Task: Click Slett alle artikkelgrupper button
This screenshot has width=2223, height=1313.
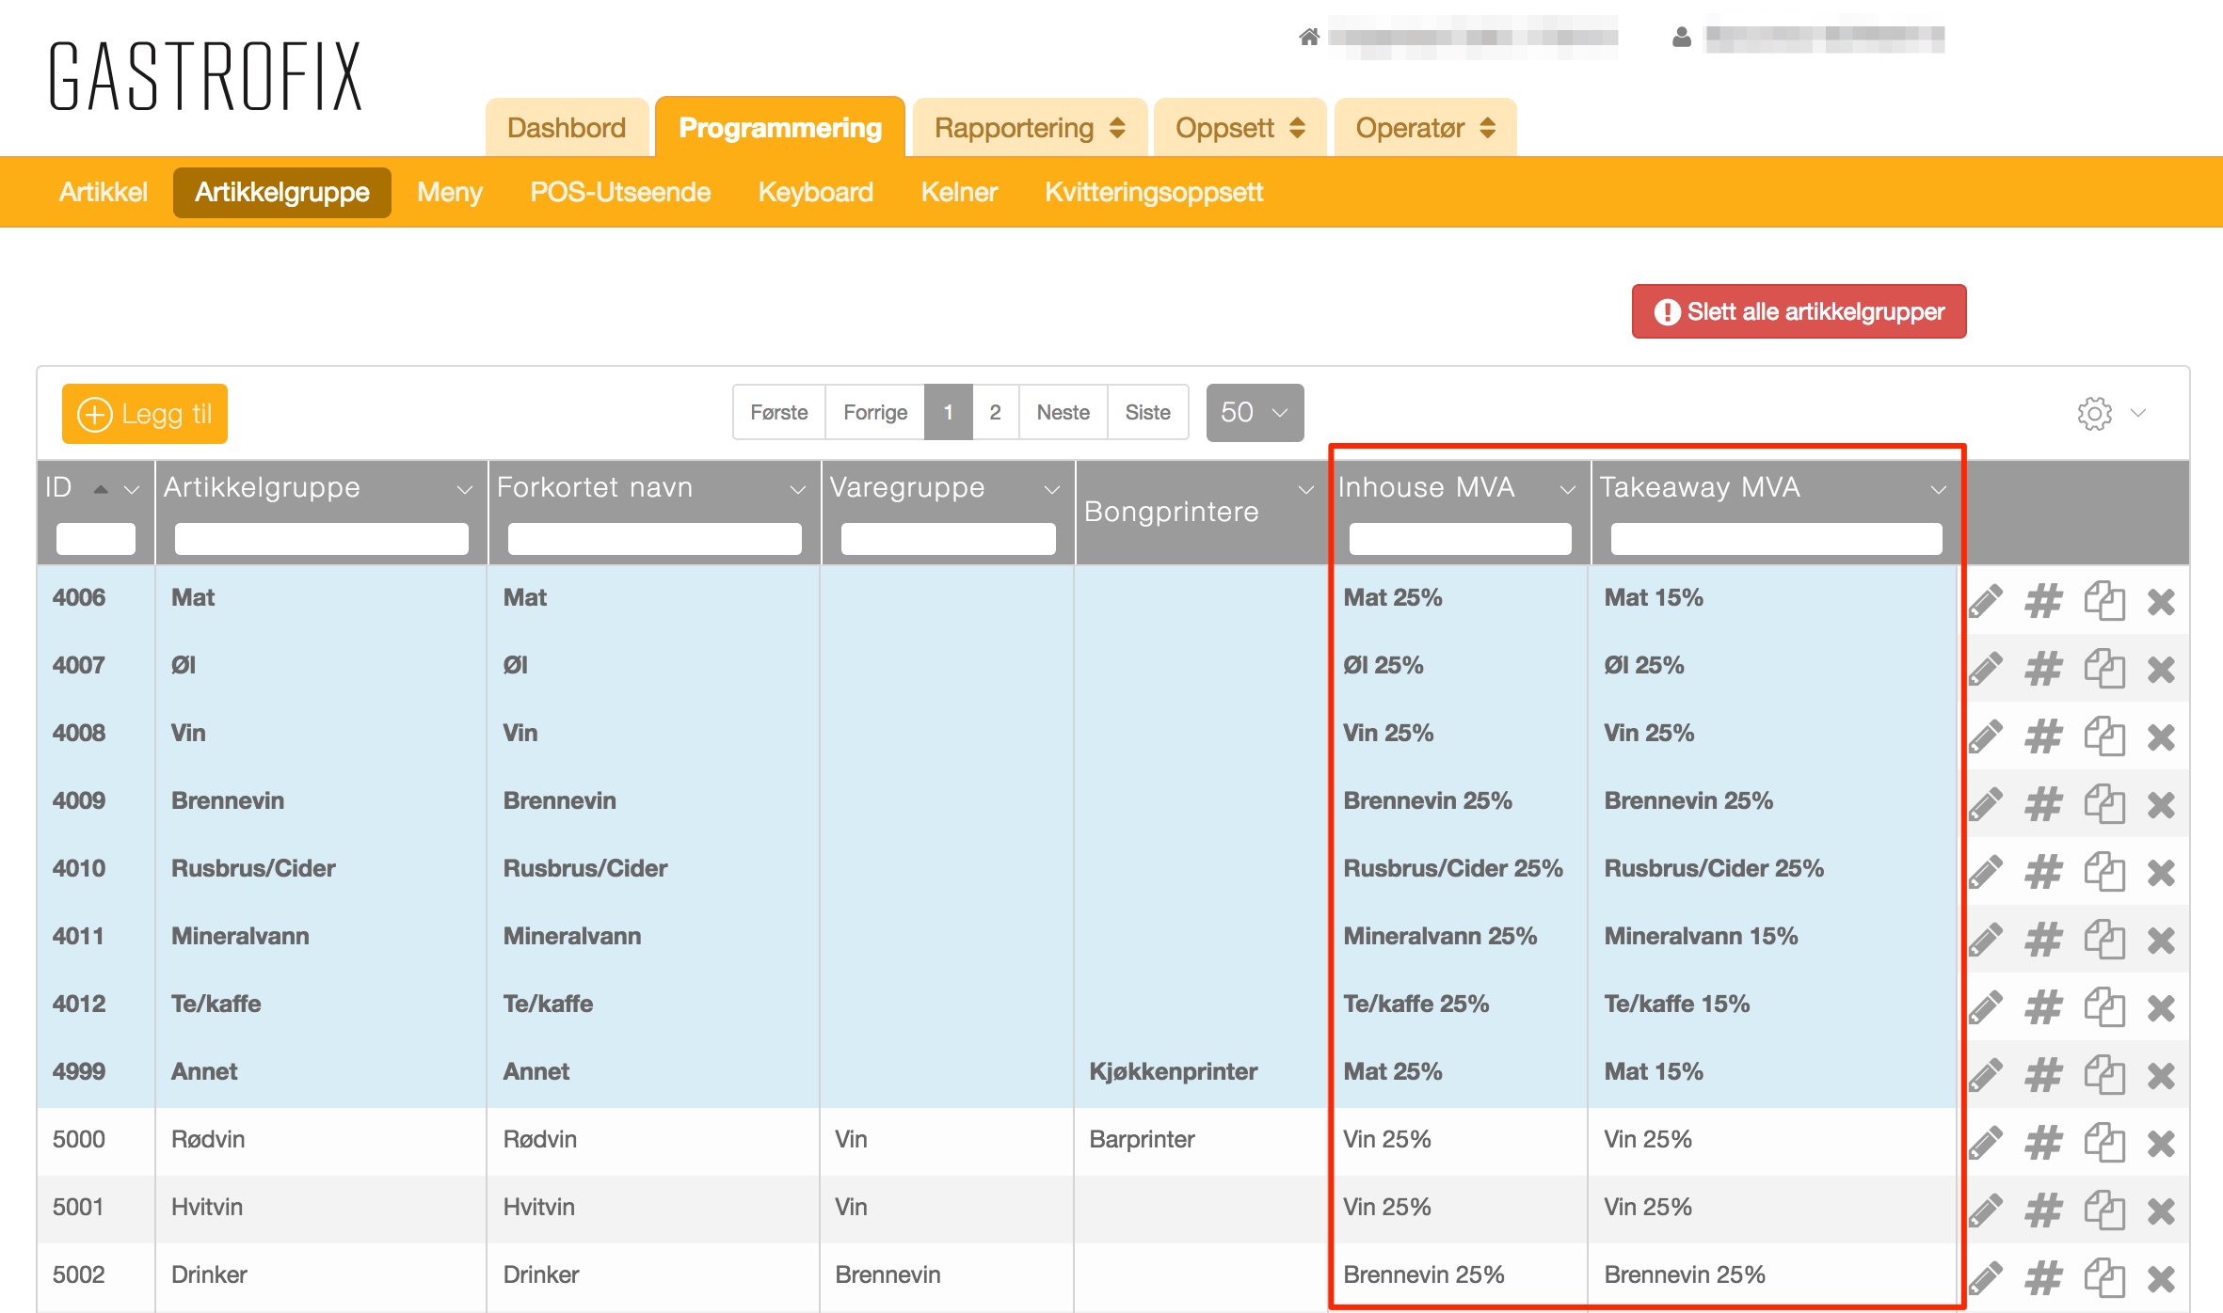Action: 1799,311
